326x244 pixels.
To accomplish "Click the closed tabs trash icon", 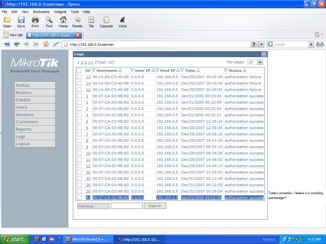I will point(317,35).
